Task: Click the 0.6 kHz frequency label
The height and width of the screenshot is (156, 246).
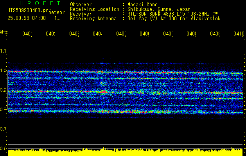Action: (x=3, y=148)
